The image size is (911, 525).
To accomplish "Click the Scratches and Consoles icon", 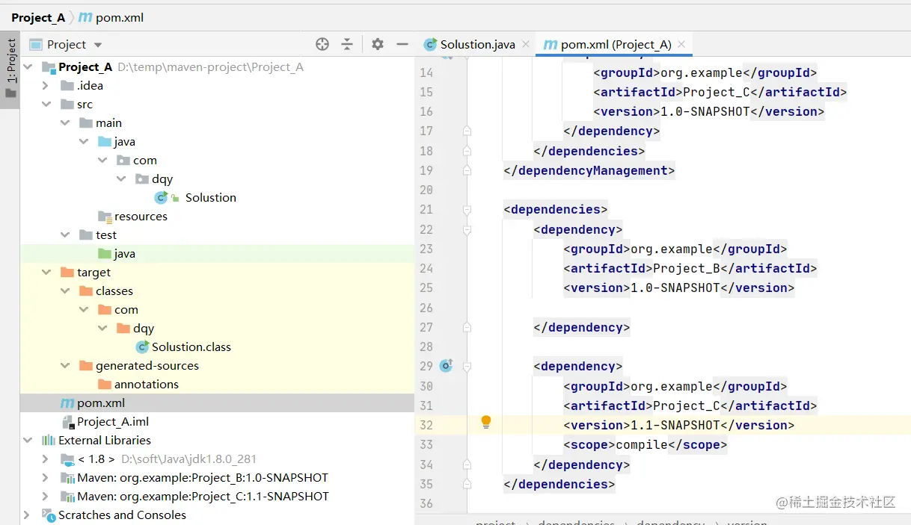I will (48, 515).
